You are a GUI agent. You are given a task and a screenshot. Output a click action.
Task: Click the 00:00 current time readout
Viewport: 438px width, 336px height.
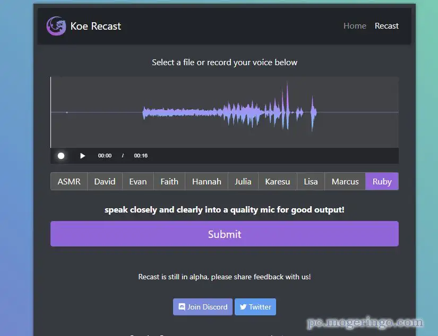(105, 156)
